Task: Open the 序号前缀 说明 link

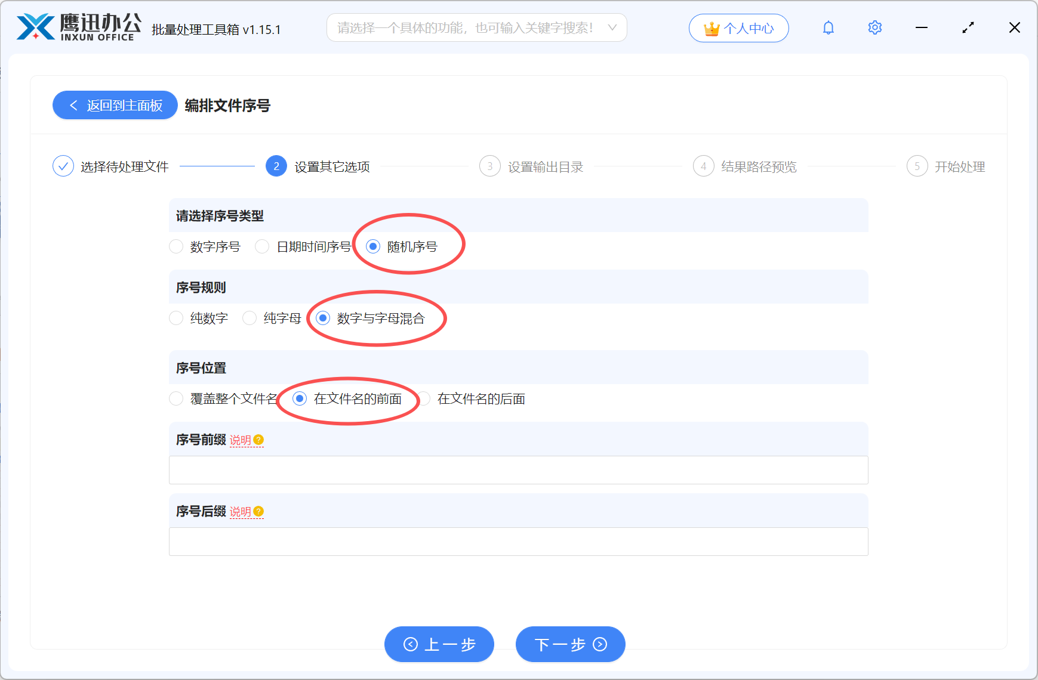Action: click(x=242, y=440)
